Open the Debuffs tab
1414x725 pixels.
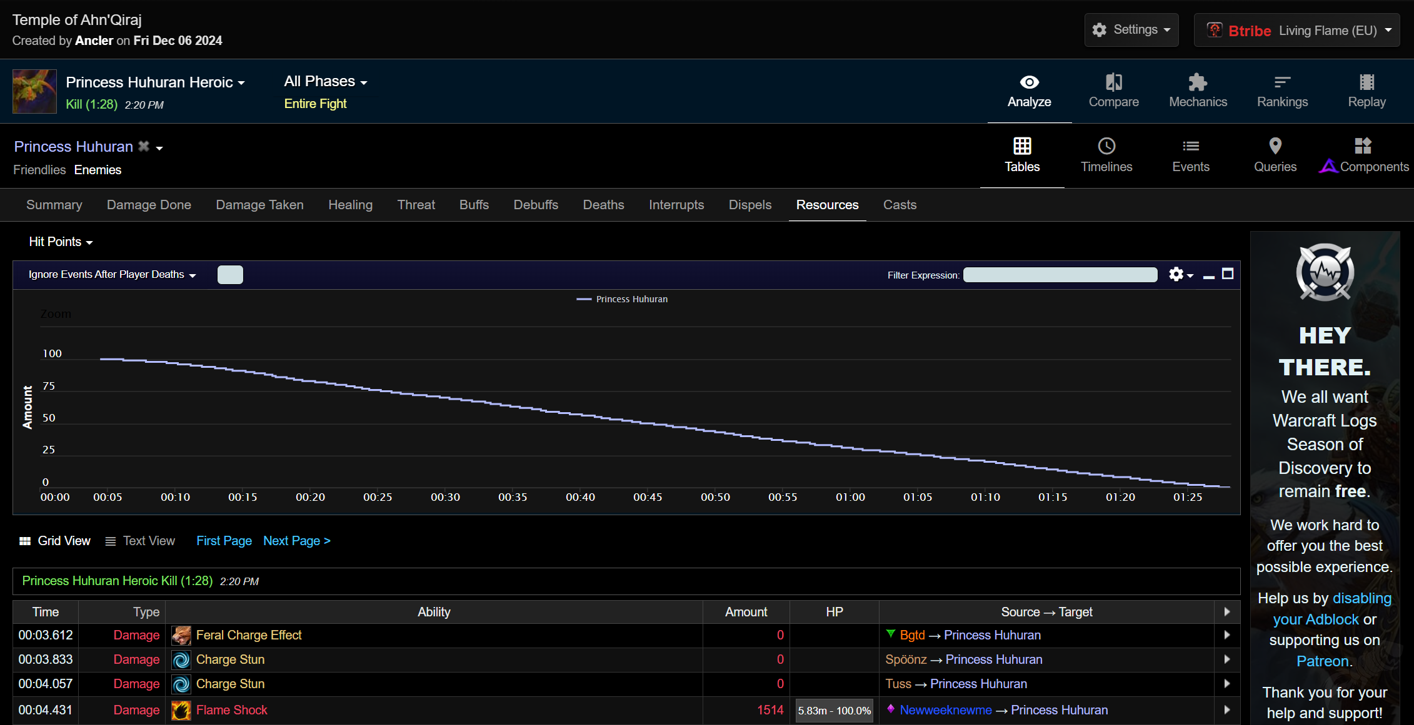pyautogui.click(x=536, y=205)
